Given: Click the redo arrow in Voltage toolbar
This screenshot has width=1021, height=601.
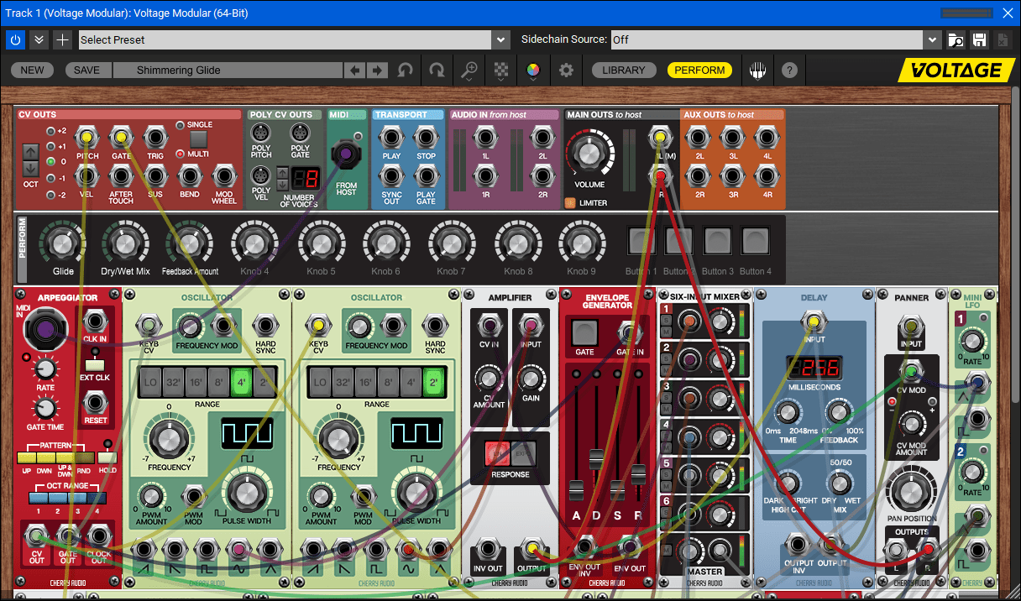Looking at the screenshot, I should pyautogui.click(x=437, y=71).
